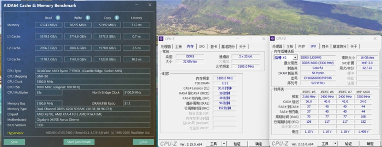The width and height of the screenshot is (382, 147).
Task: Click 确定 button in left CPU-Z window
Action: click(259, 144)
